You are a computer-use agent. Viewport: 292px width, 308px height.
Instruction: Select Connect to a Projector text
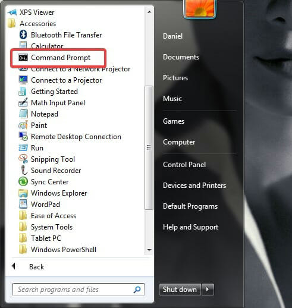point(66,80)
